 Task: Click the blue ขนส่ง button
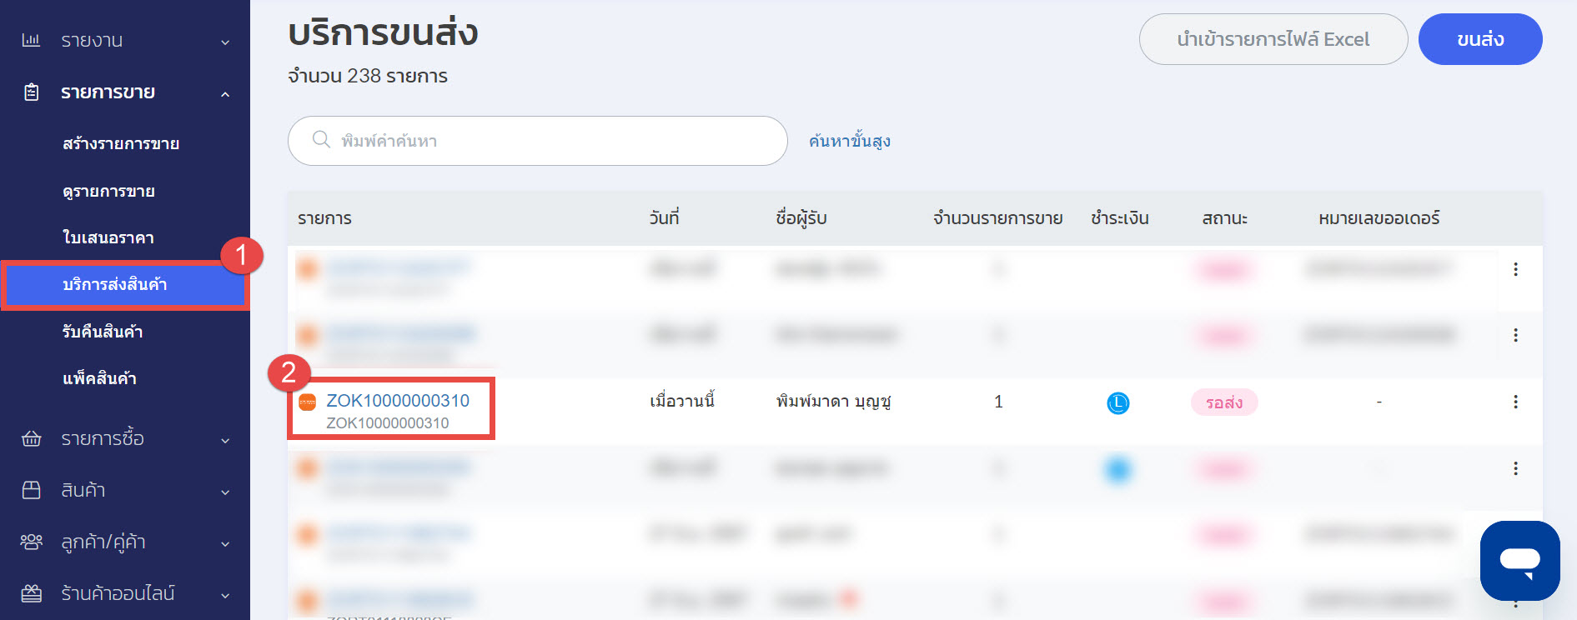[x=1480, y=39]
